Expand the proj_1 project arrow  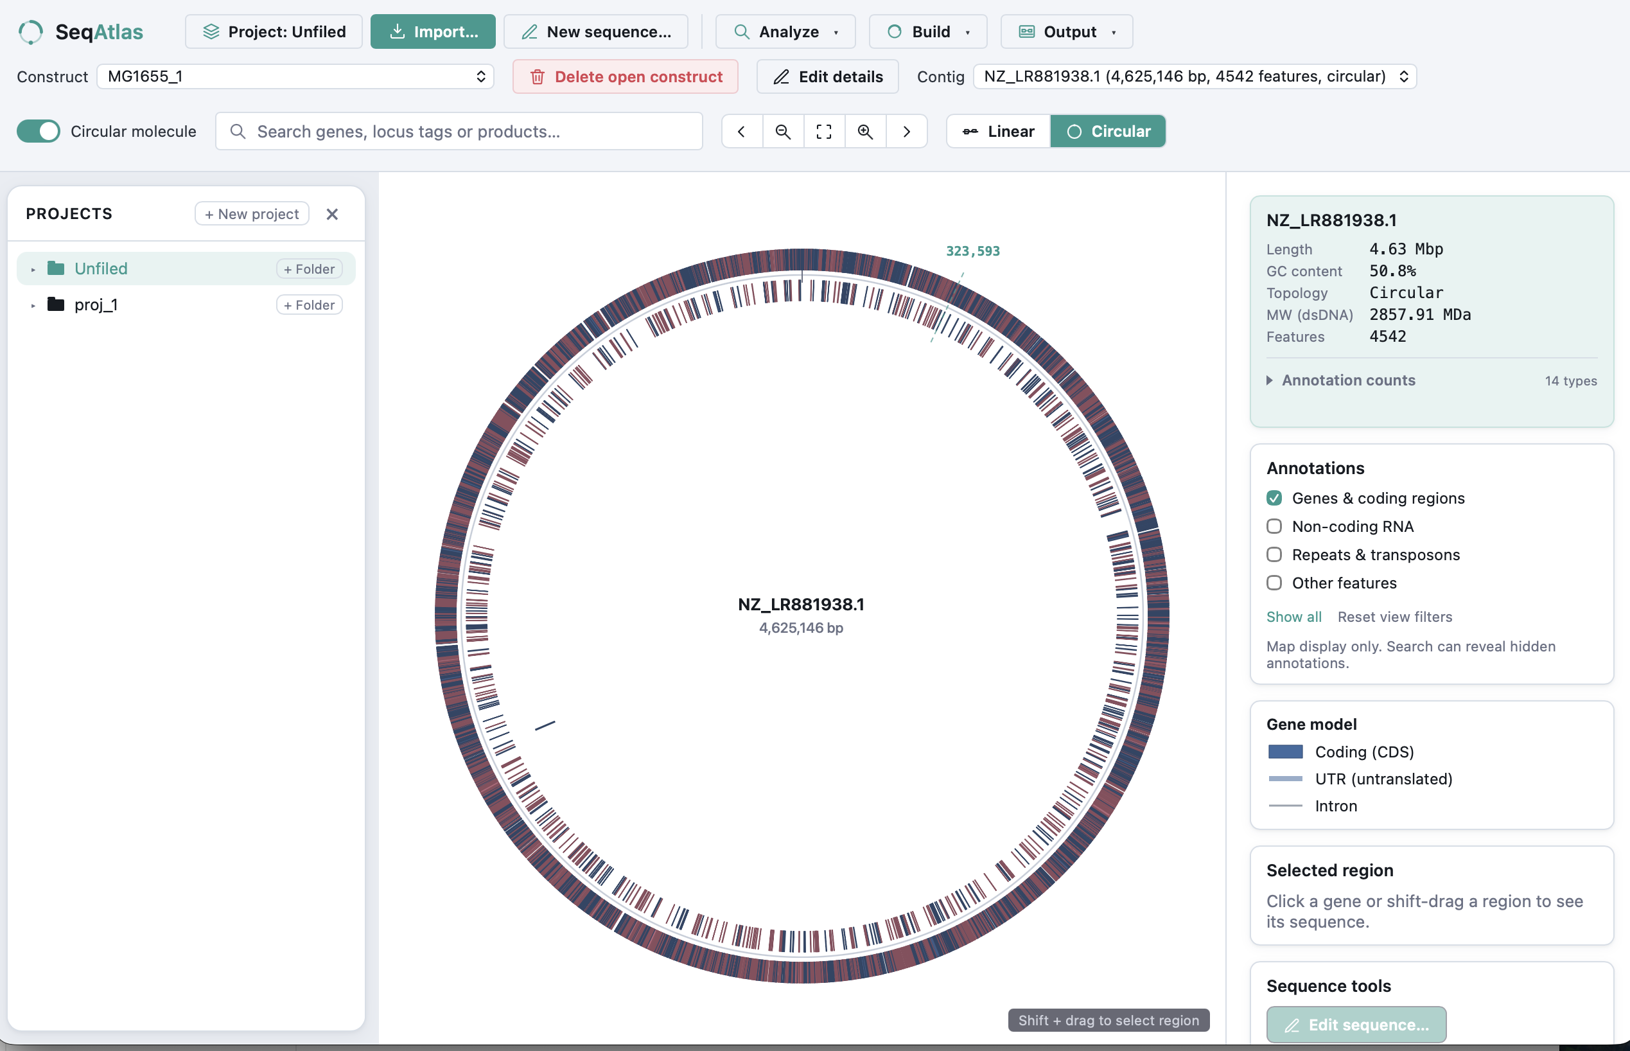pos(33,306)
